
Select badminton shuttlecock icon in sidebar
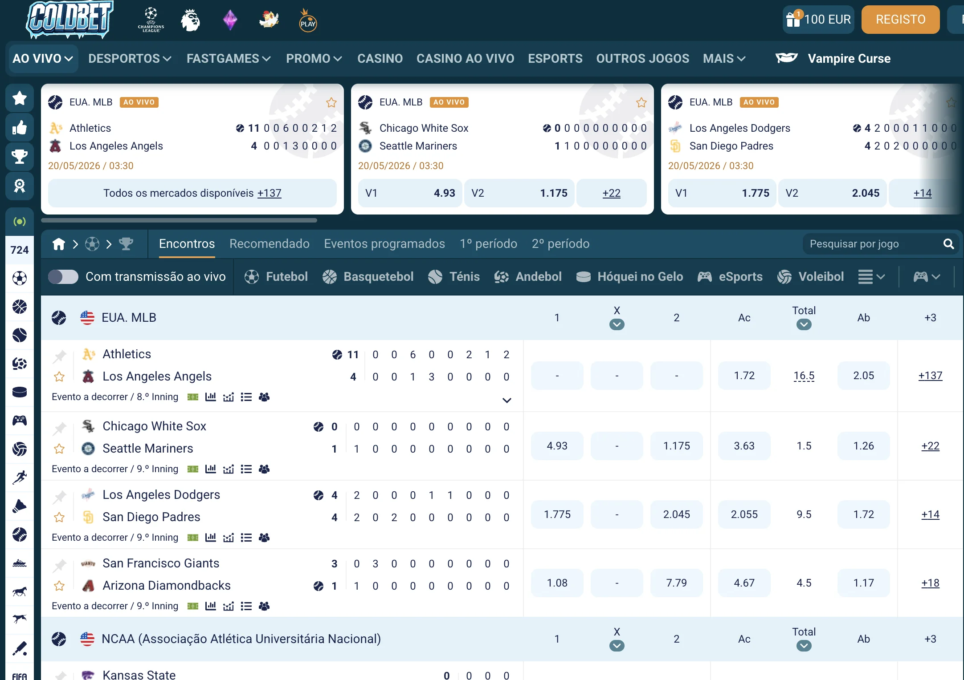click(x=20, y=506)
